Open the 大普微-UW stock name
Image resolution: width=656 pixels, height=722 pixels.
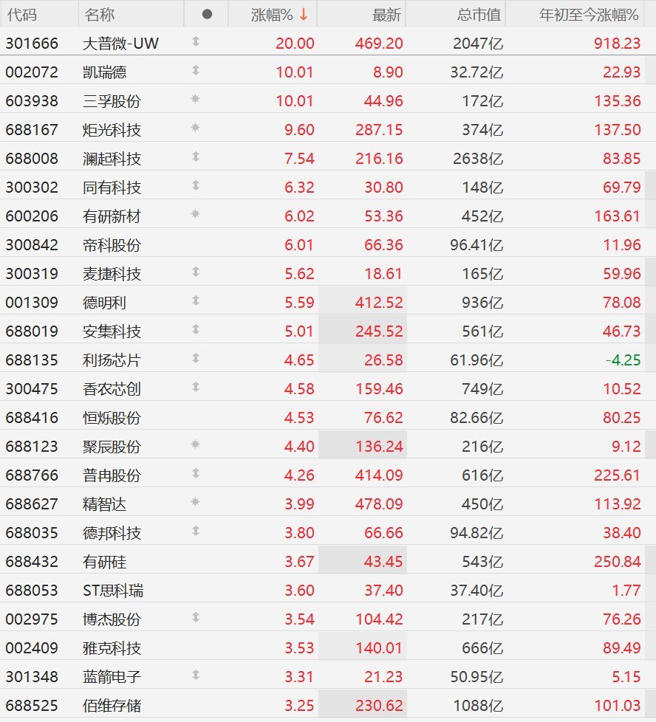tap(120, 44)
